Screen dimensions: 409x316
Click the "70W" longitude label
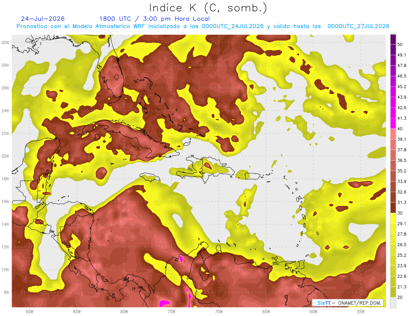pos(219,312)
